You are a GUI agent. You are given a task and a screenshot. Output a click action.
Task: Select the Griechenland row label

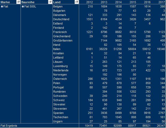[x=62, y=36]
